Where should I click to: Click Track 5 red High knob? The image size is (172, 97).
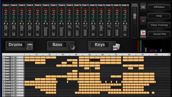(x=38, y=8)
